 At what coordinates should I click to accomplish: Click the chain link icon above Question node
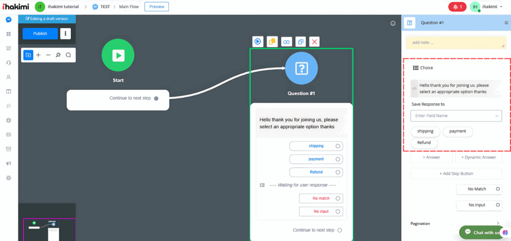[x=286, y=41]
